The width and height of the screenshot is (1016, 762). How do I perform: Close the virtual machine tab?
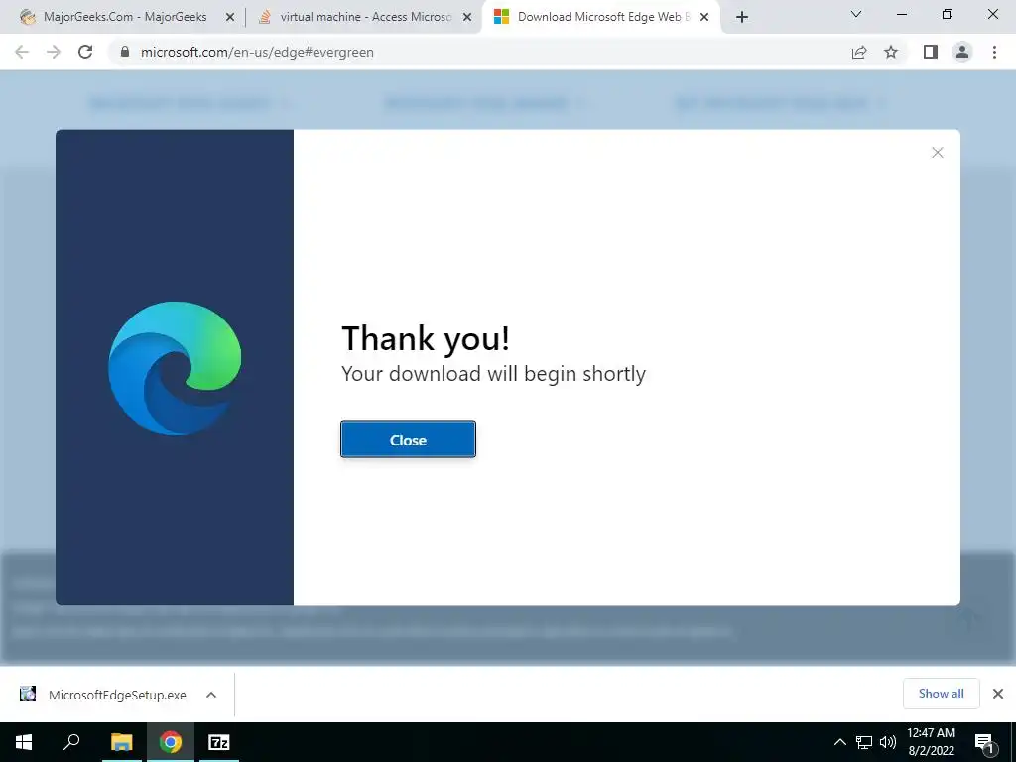point(467,18)
